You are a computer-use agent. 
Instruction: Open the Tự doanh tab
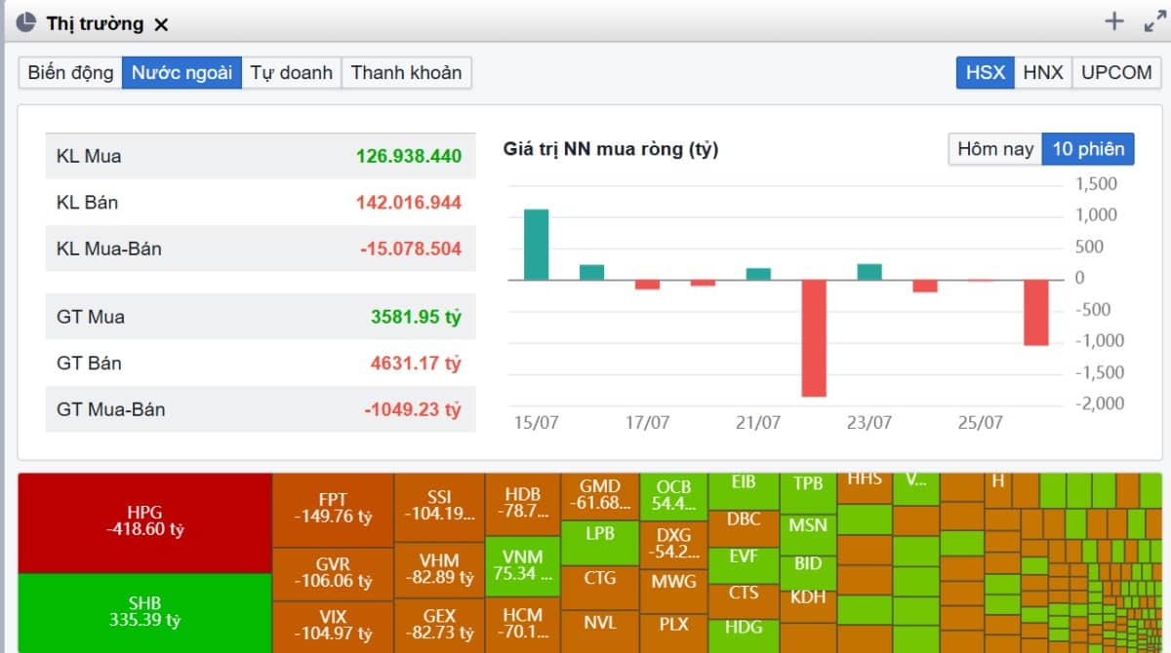tap(291, 72)
